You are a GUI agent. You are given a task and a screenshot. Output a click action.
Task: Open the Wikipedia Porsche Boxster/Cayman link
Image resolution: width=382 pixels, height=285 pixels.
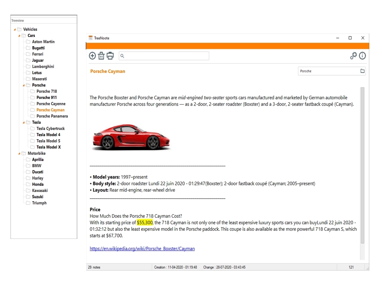(142, 249)
